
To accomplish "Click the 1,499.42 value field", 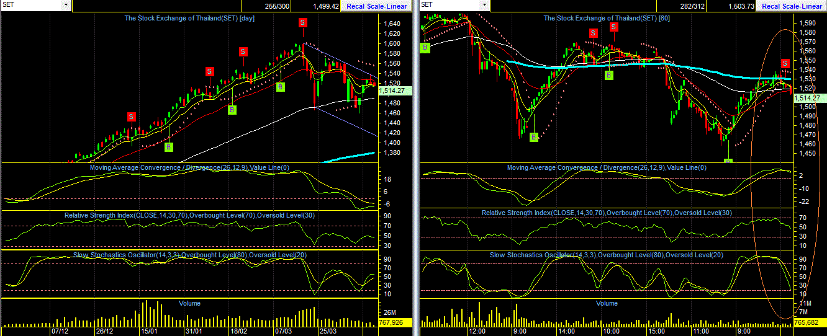I will tap(315, 6).
